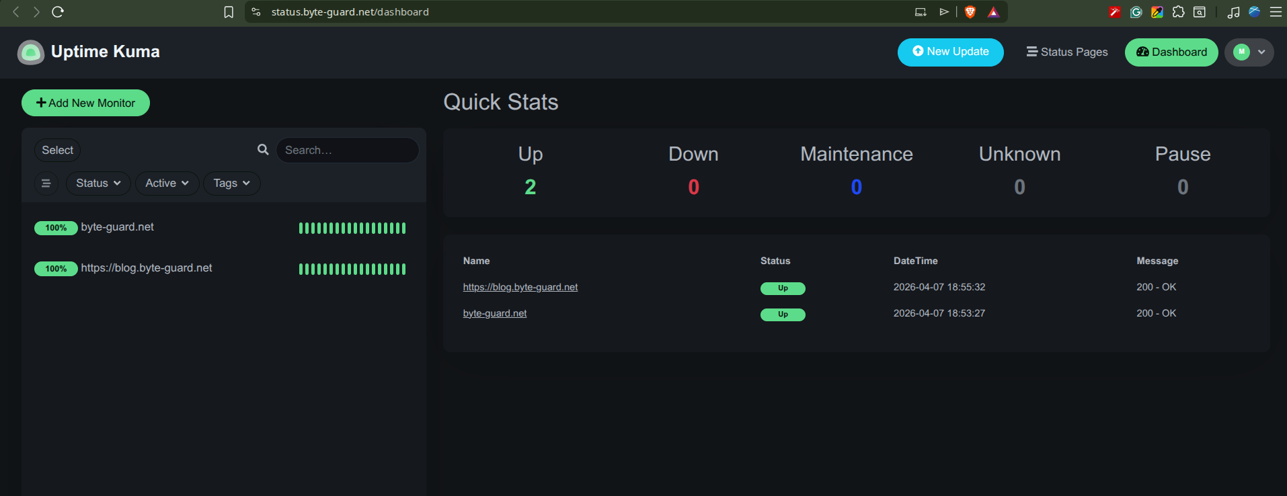Screen dimensions: 1287x496
Task: Open site info icon beside the URL
Action: pos(256,12)
